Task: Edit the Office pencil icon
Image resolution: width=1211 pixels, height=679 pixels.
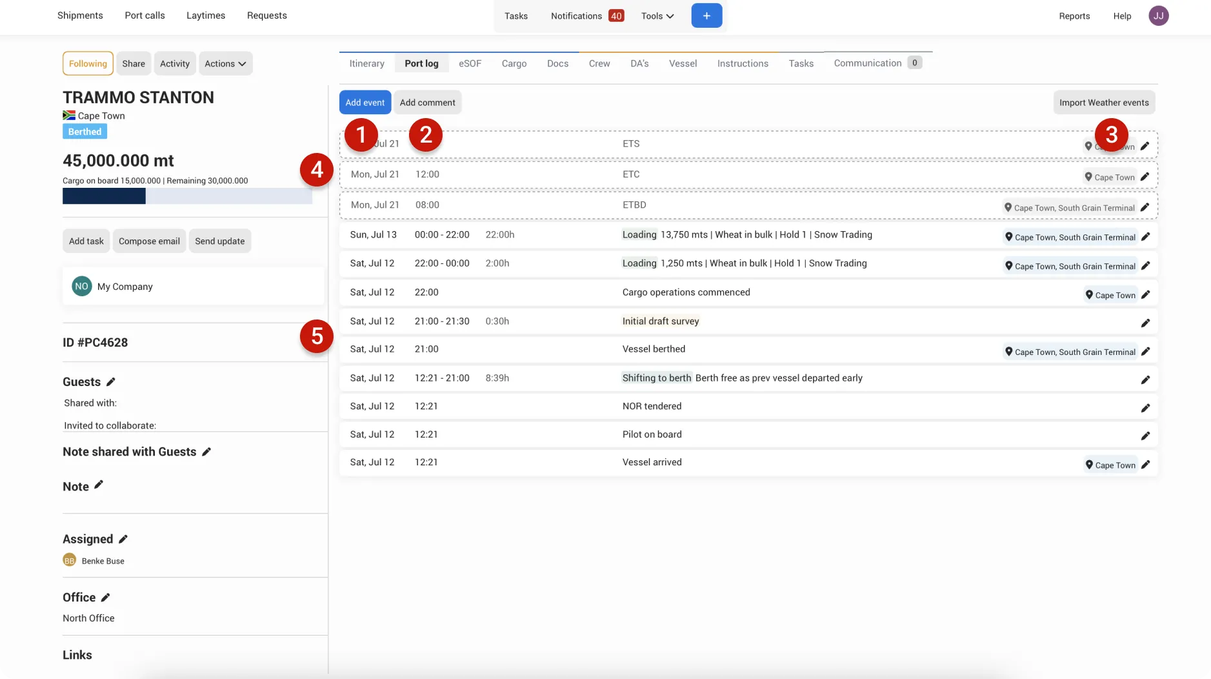Action: 106,597
